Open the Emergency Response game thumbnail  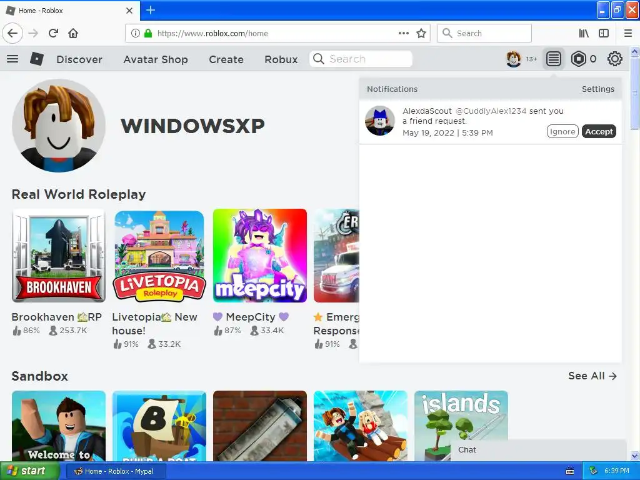[x=336, y=256]
